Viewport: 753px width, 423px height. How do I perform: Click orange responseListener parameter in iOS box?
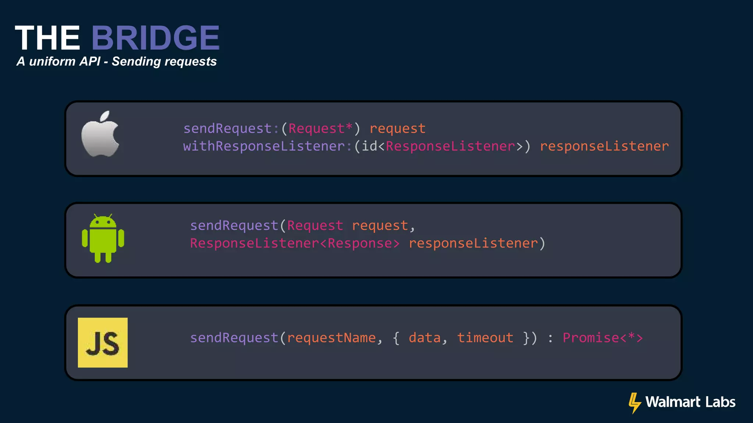point(604,146)
